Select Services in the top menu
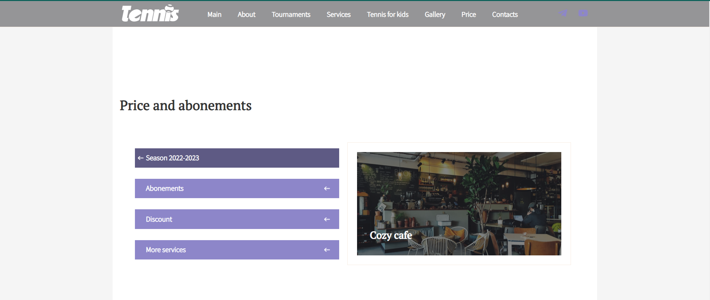 tap(338, 14)
